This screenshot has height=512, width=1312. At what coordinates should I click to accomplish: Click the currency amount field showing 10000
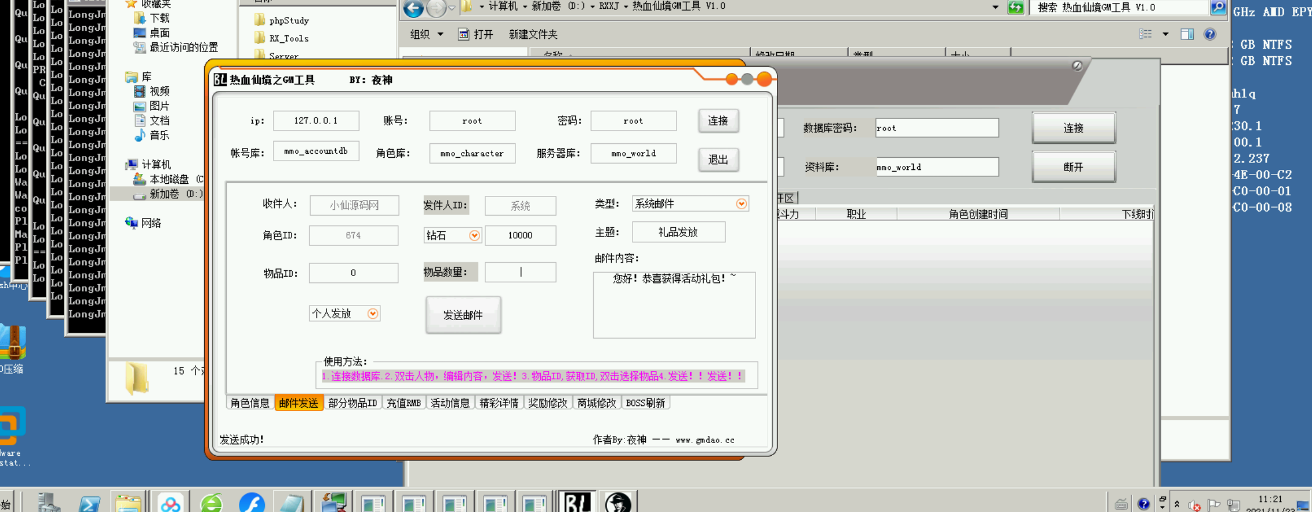(520, 235)
